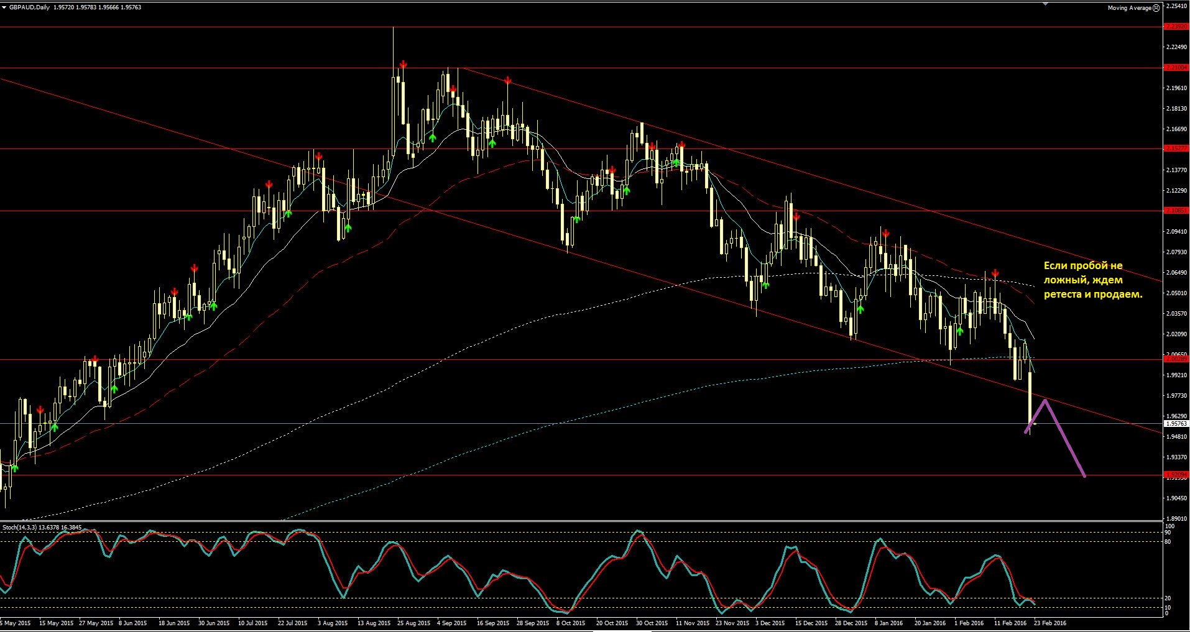1190x632 pixels.
Task: Click the red 1.92094 price level label
Action: [1176, 475]
